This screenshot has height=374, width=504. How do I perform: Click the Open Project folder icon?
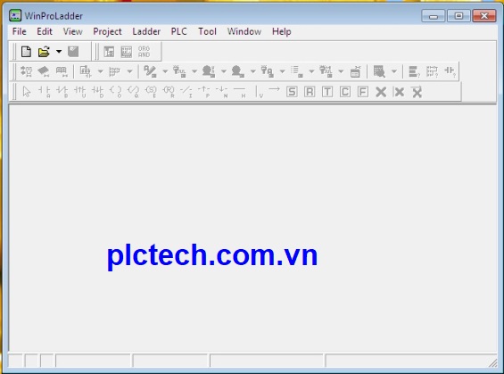coord(44,52)
